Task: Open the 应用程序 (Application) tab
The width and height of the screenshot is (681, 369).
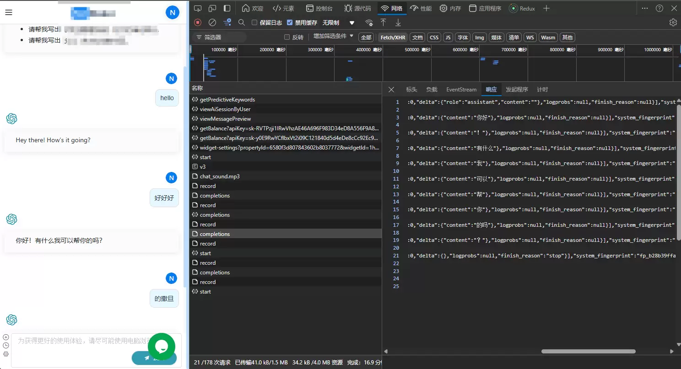Action: tap(485, 8)
